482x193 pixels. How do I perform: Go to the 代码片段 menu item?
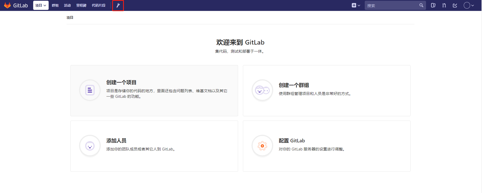(x=99, y=5)
